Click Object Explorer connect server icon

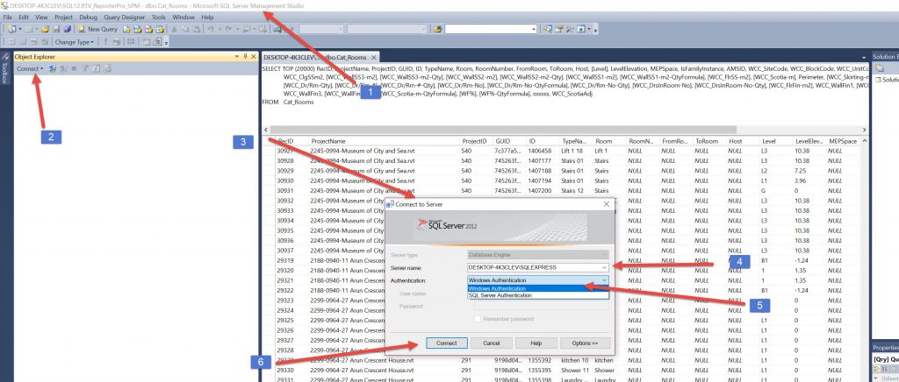click(x=53, y=68)
